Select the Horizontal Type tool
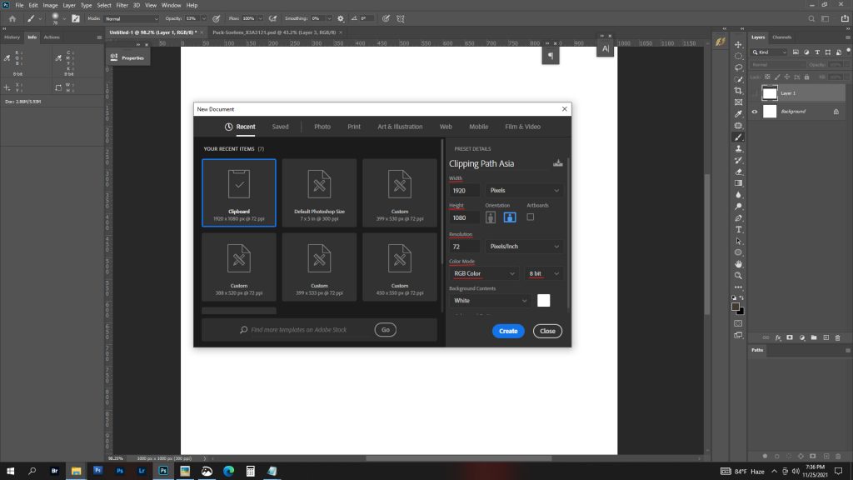 (x=738, y=230)
